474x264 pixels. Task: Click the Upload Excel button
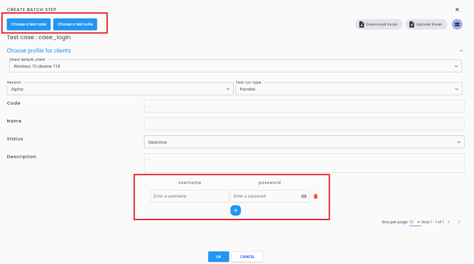point(426,24)
